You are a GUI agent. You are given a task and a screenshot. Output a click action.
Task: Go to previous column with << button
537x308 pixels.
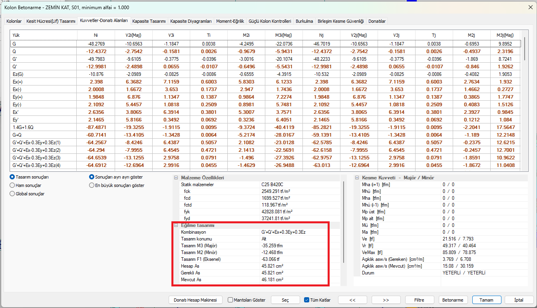[352, 300]
